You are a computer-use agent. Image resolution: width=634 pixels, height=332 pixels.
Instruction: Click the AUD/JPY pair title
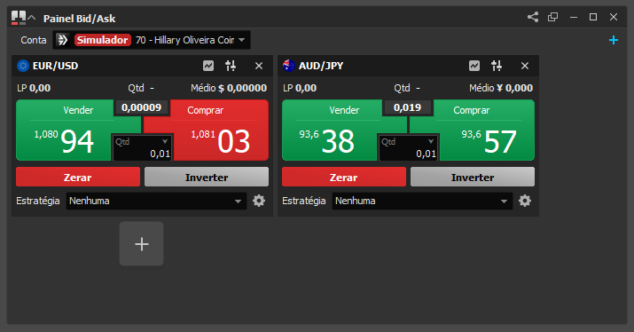321,66
